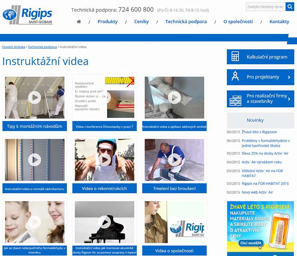Open news Vítězství Activ'Air na FOR HABITAT
Image resolution: width=297 pixels, height=256 pixels.
point(262,173)
